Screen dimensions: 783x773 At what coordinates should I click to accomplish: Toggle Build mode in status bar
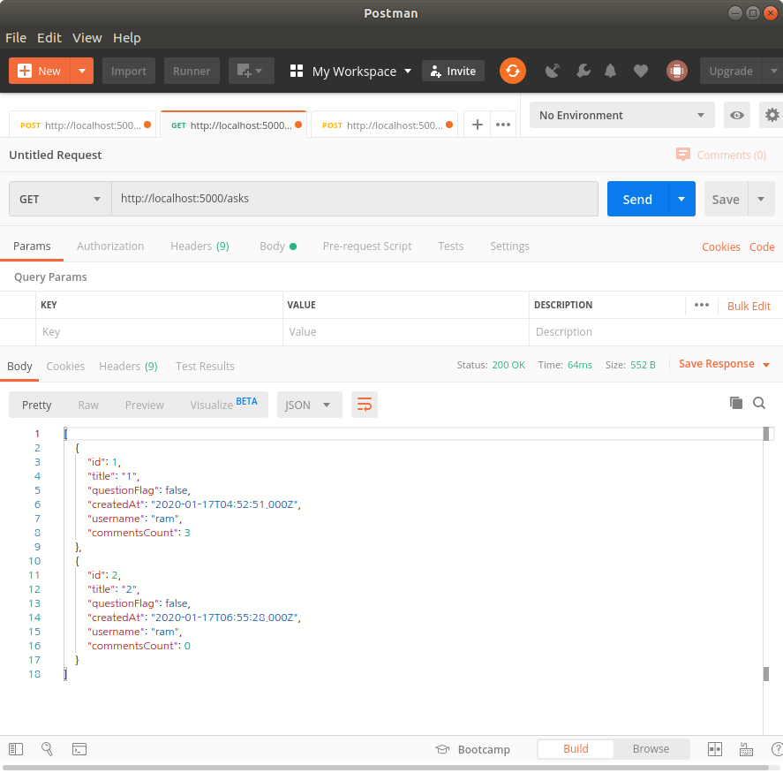[x=576, y=749]
